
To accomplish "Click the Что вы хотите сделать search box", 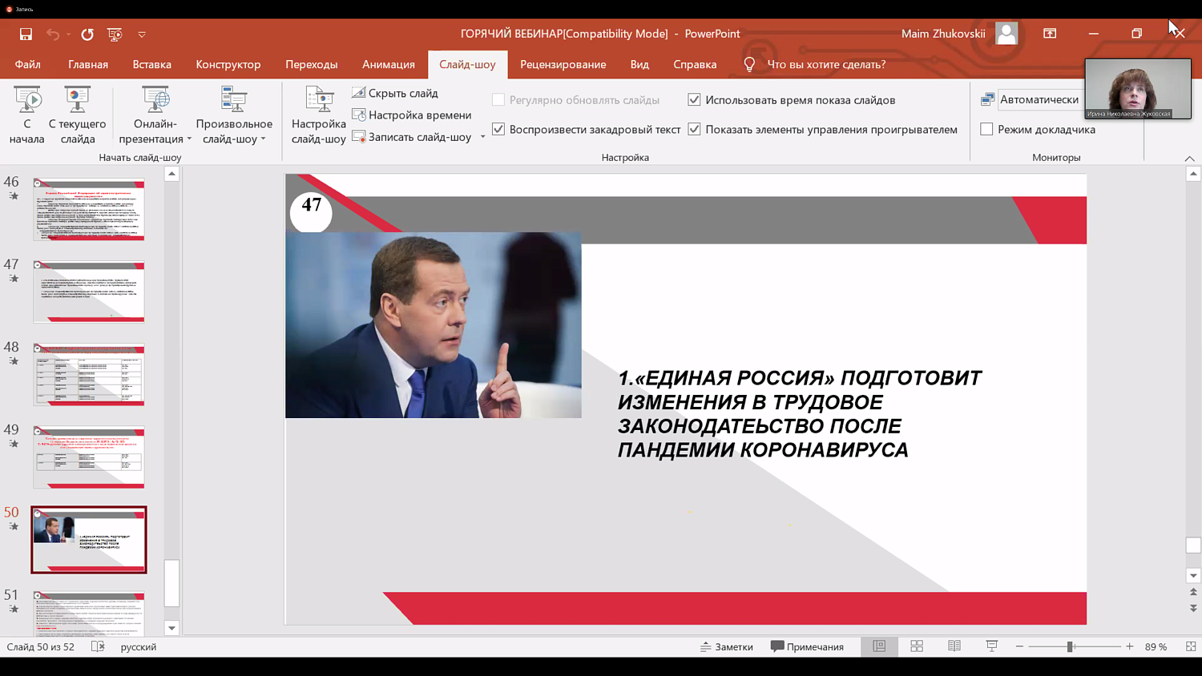I will [x=826, y=64].
